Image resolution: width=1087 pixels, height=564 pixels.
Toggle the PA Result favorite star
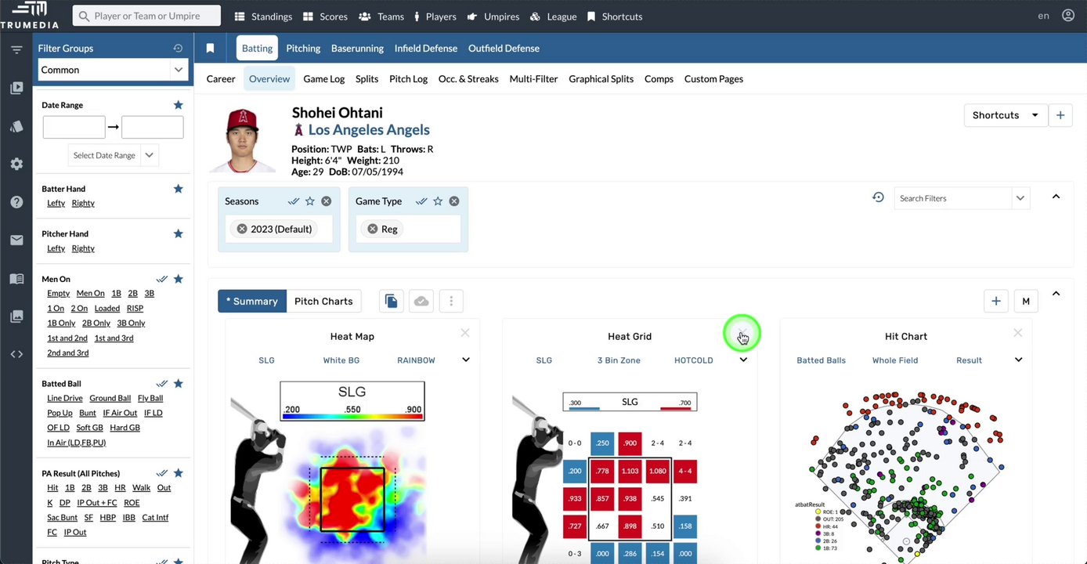click(x=178, y=473)
